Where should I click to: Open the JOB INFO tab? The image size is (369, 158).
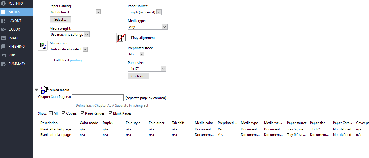point(17,3)
